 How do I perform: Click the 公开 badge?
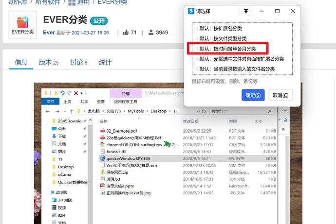point(99,21)
